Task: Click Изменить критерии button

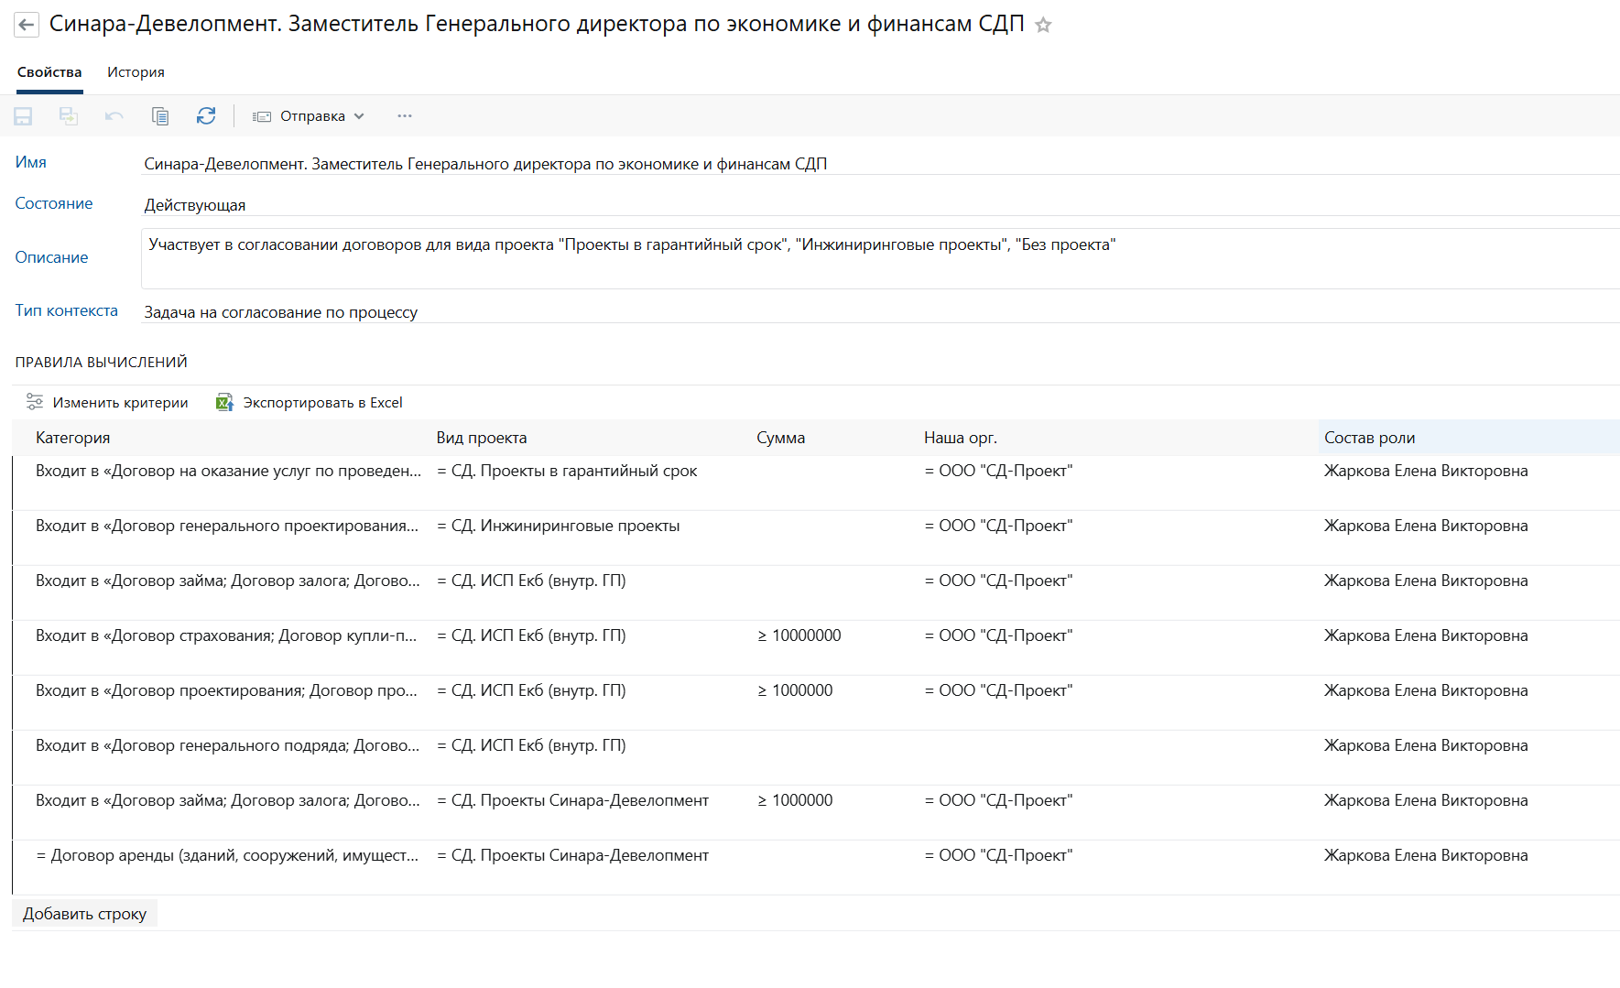Action: (107, 403)
